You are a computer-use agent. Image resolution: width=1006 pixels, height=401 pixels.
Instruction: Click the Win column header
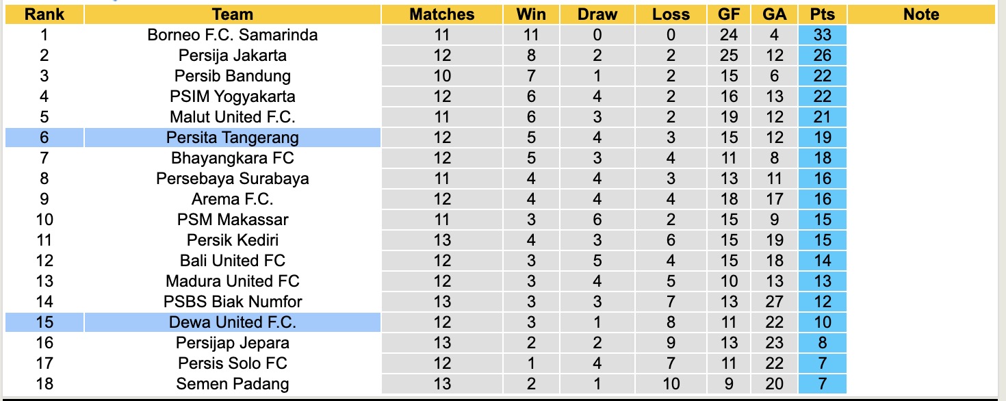tap(530, 14)
